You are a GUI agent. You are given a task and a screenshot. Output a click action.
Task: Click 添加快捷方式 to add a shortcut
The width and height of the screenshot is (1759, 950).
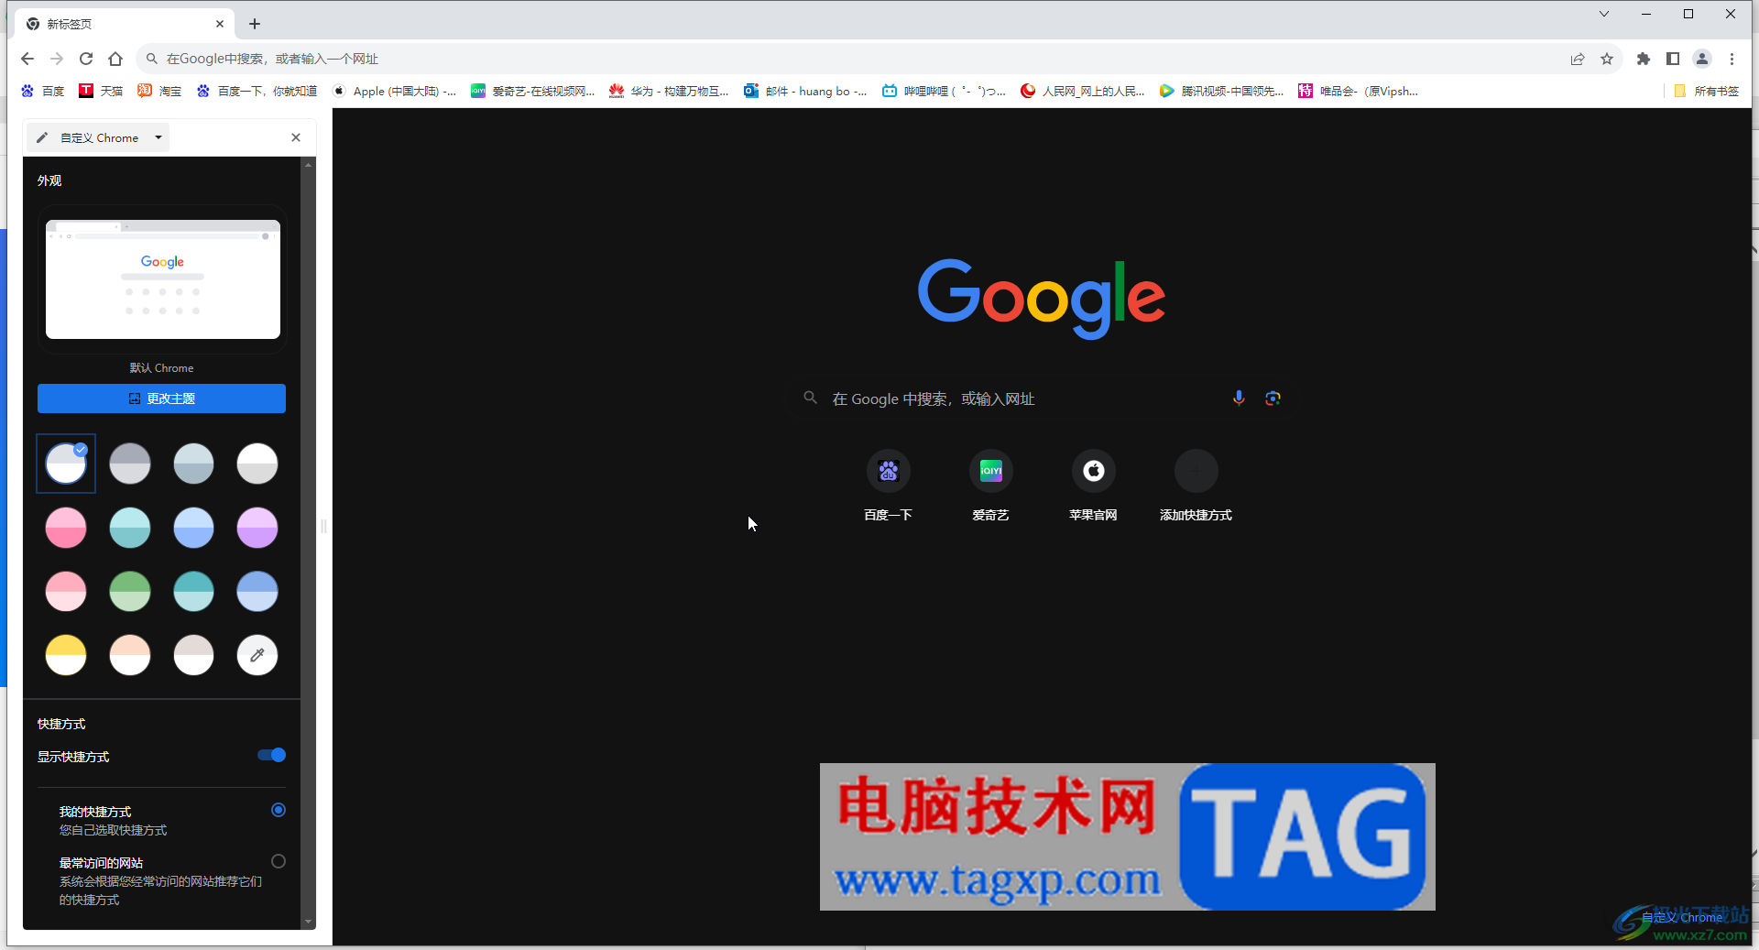tap(1196, 486)
